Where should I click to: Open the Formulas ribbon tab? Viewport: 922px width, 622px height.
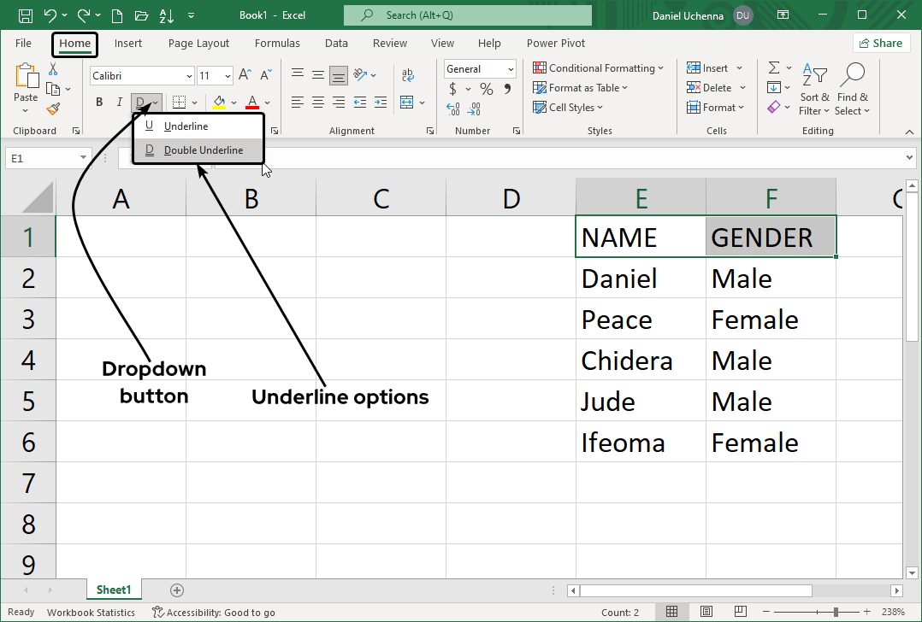click(x=277, y=44)
